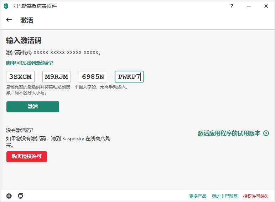The image size is (275, 202).
Task: Click the red 授权许可缺失 status link
Action: (x=256, y=196)
